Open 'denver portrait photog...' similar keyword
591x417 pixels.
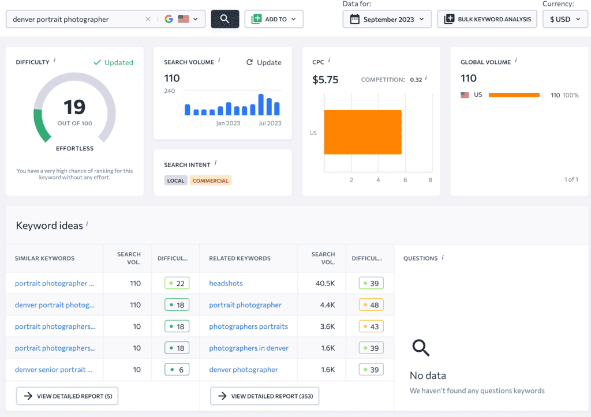tap(55, 305)
